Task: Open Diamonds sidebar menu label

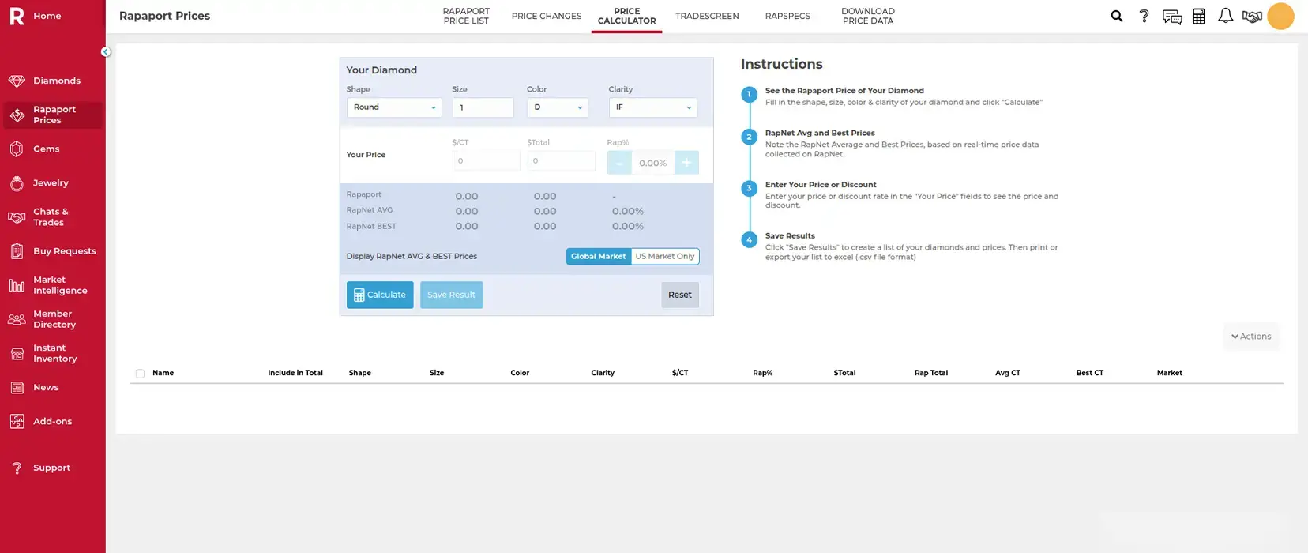Action: [57, 81]
